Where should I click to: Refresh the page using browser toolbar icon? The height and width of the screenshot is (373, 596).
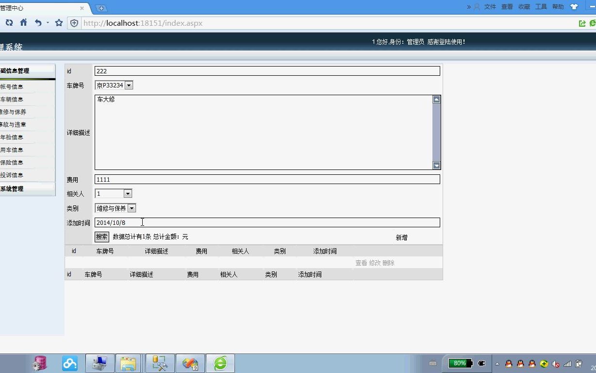point(9,22)
